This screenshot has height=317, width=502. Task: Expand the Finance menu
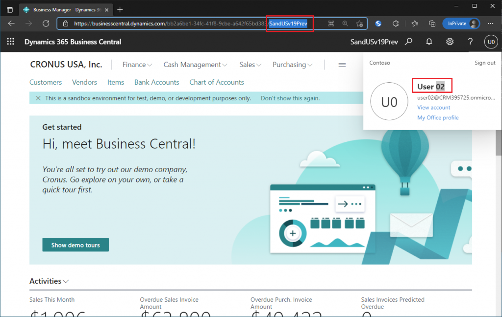point(137,65)
